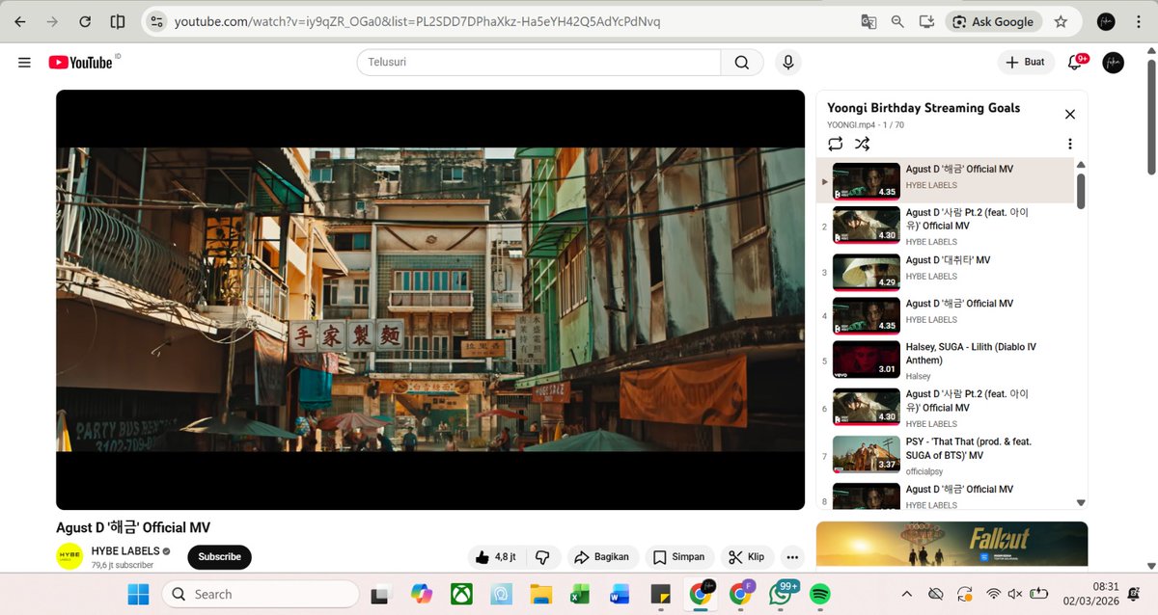Image resolution: width=1158 pixels, height=615 pixels.
Task: Open YouTube notifications bell
Action: [1075, 63]
